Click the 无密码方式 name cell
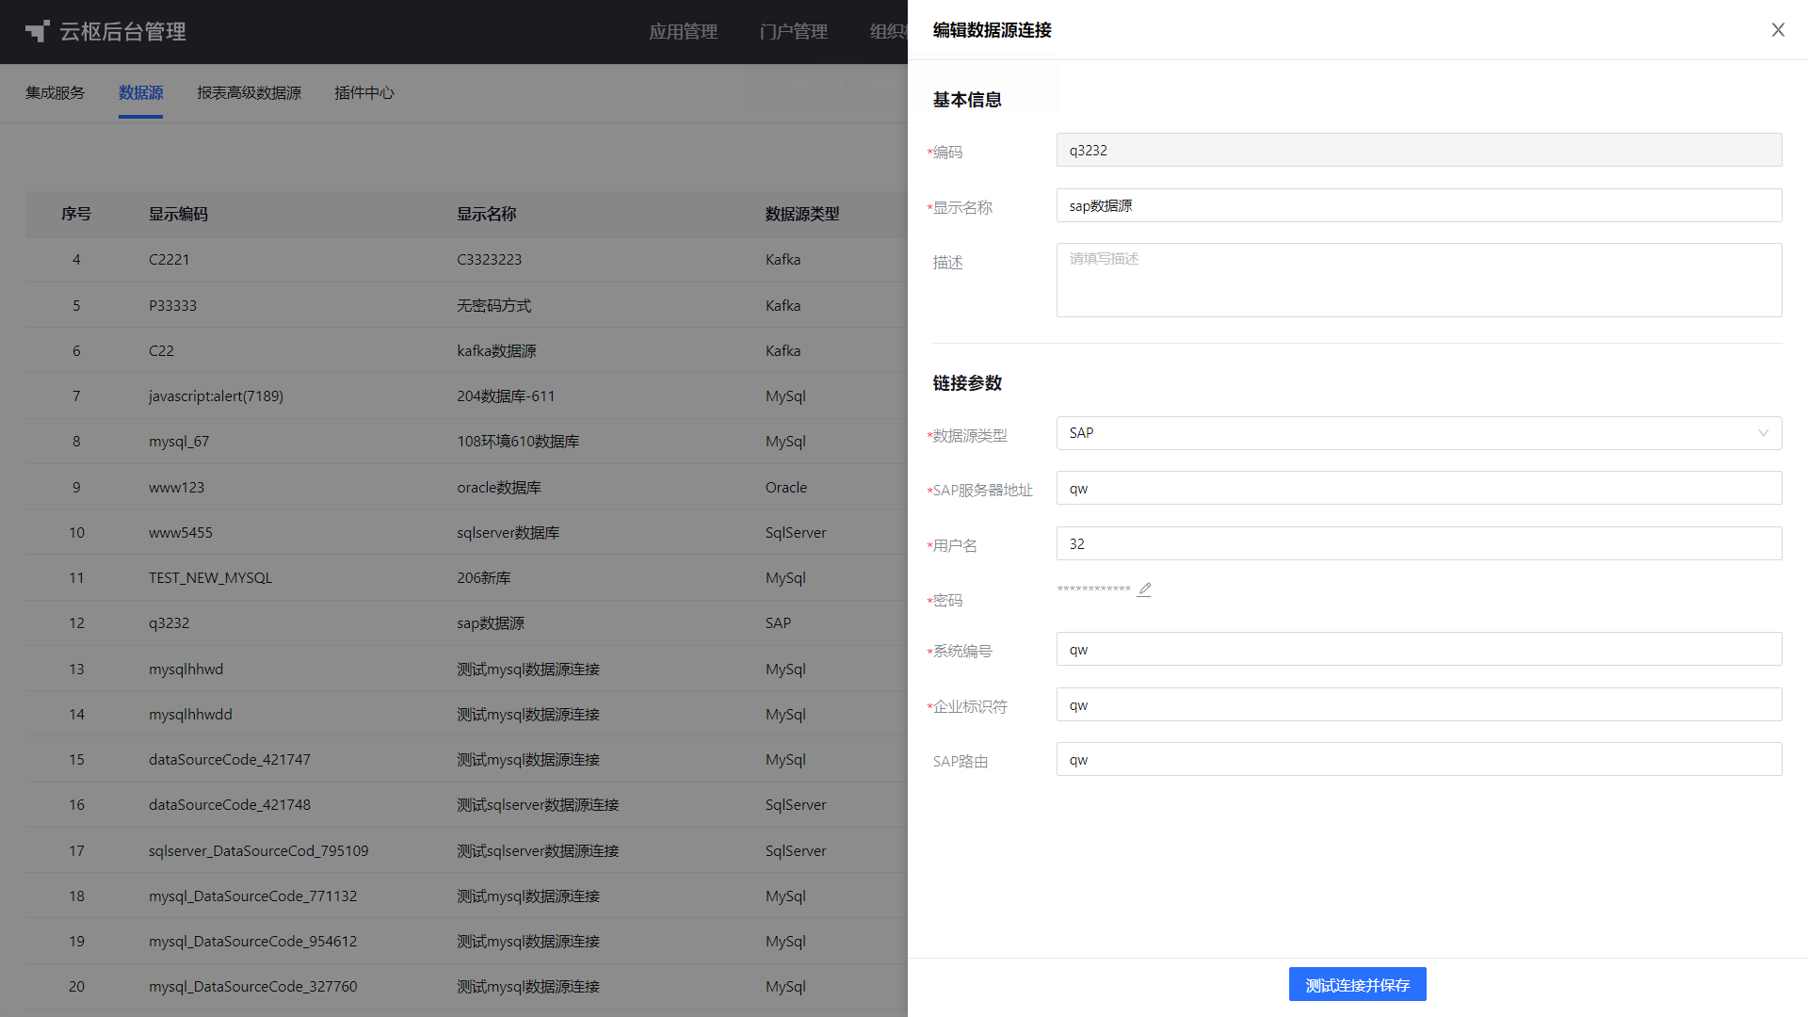Screen dimensions: 1808x1017 tap(493, 305)
